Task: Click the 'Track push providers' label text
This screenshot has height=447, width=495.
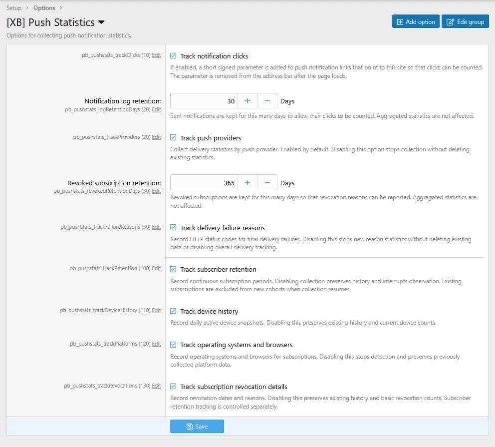Action: point(211,138)
